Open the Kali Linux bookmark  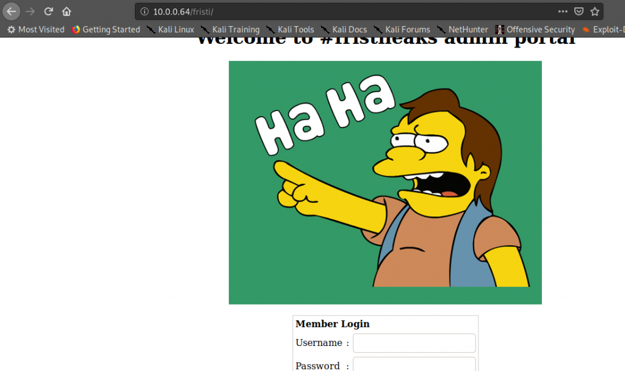click(170, 29)
